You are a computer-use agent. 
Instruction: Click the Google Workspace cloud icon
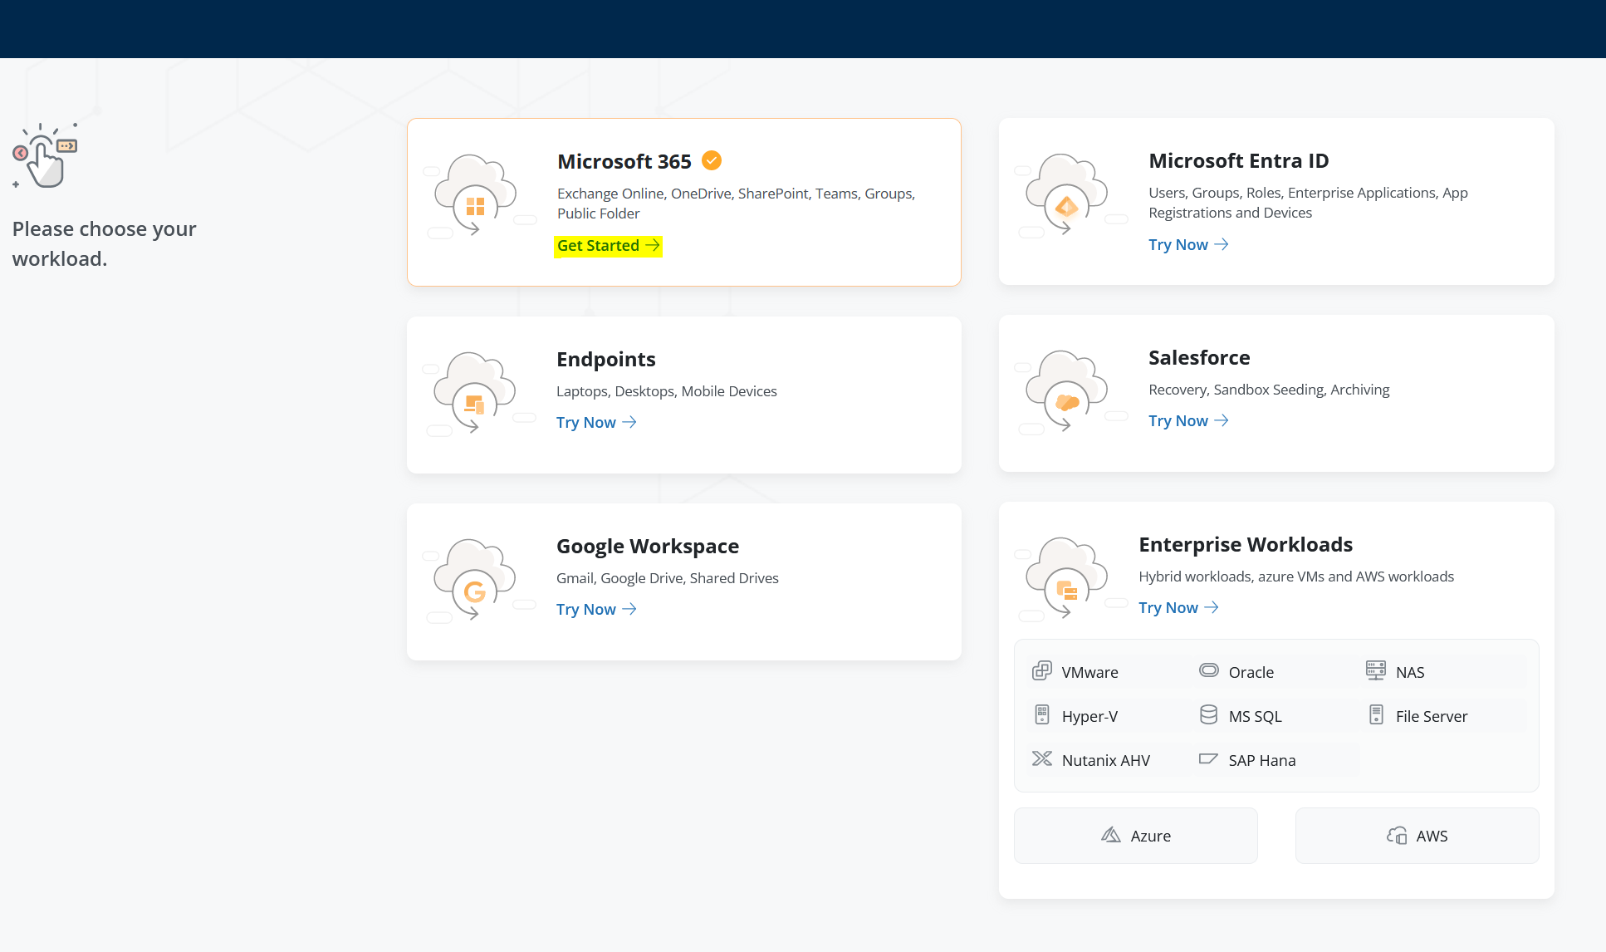coord(475,579)
